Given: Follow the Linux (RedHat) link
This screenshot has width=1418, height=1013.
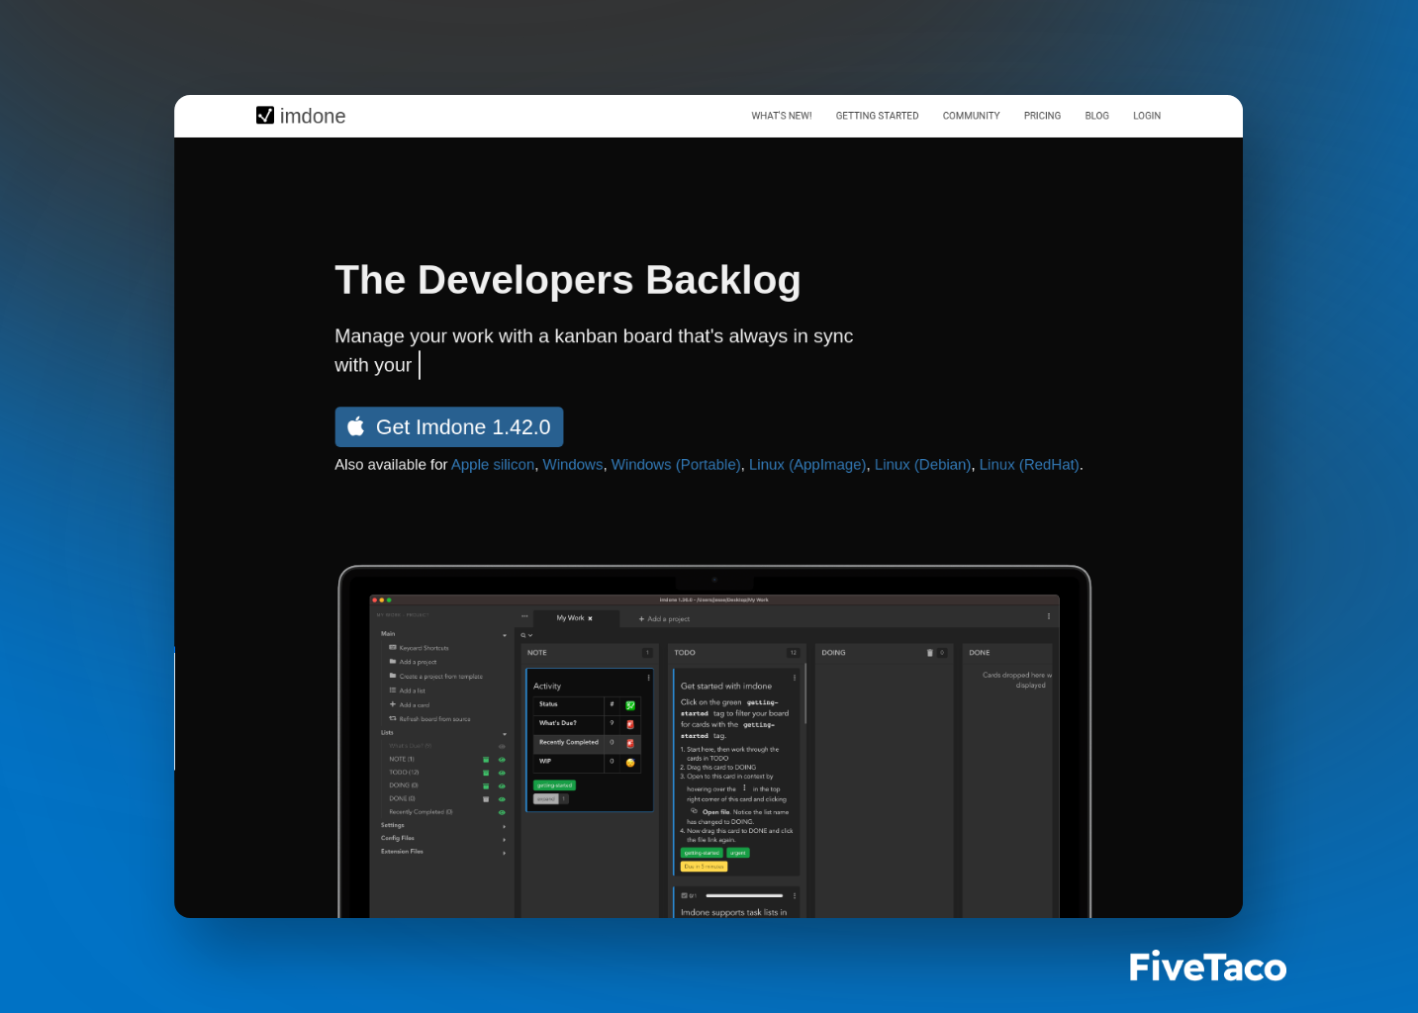Looking at the screenshot, I should (1029, 465).
